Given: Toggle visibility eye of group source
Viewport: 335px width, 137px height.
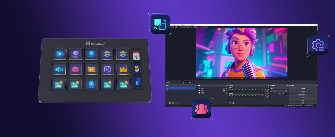Looking at the screenshot, I should pos(224,88).
